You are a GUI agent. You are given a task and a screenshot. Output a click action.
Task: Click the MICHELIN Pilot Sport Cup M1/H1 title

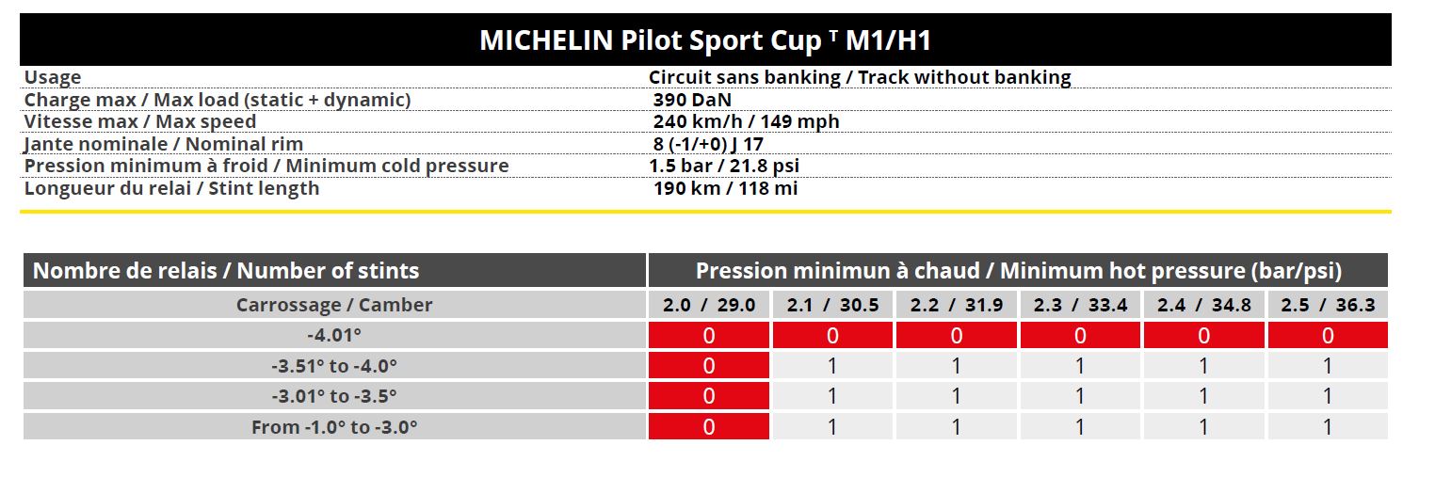tap(705, 40)
